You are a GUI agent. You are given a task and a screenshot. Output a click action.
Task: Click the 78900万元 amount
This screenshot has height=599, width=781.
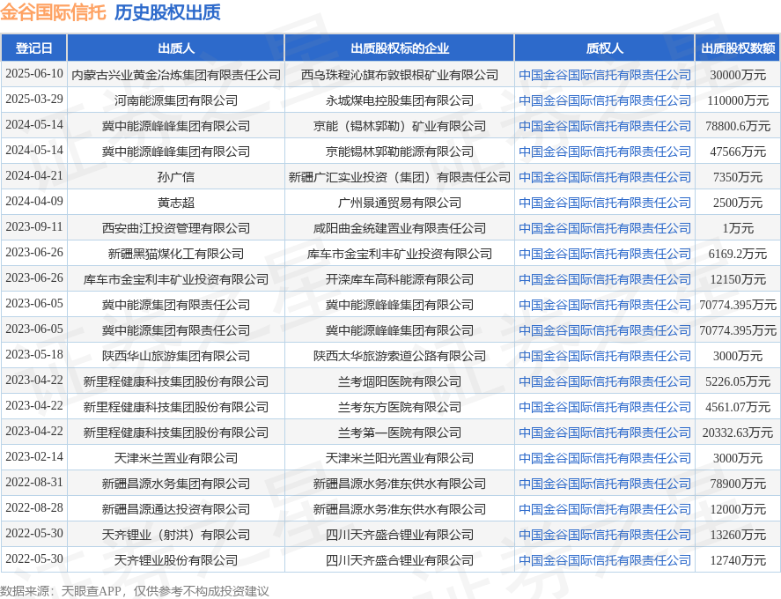click(x=738, y=484)
